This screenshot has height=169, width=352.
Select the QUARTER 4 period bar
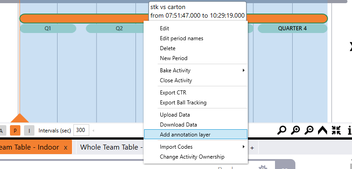click(x=293, y=28)
